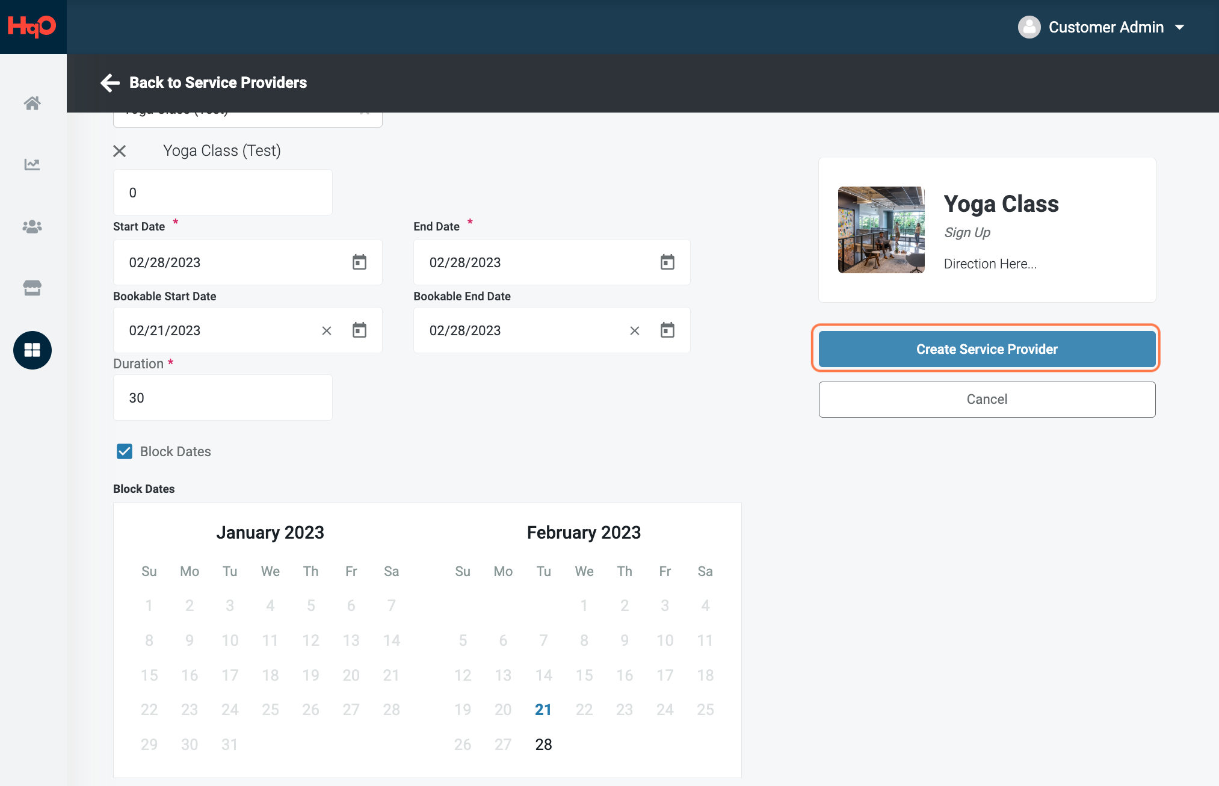Click the Customer Admin avatar icon
Image resolution: width=1219 pixels, height=786 pixels.
coord(1029,27)
